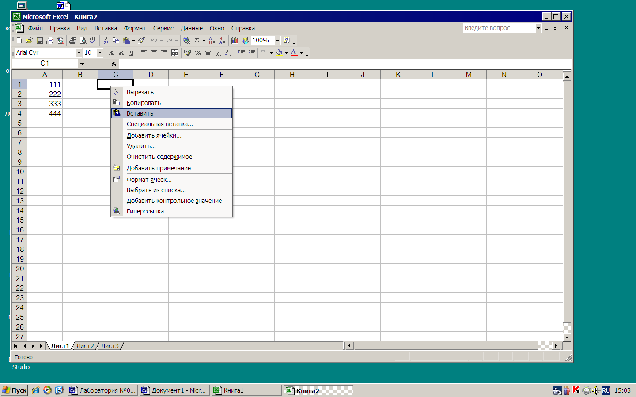Expand the fill color dropdown arrow
636x397 pixels.
click(x=286, y=53)
